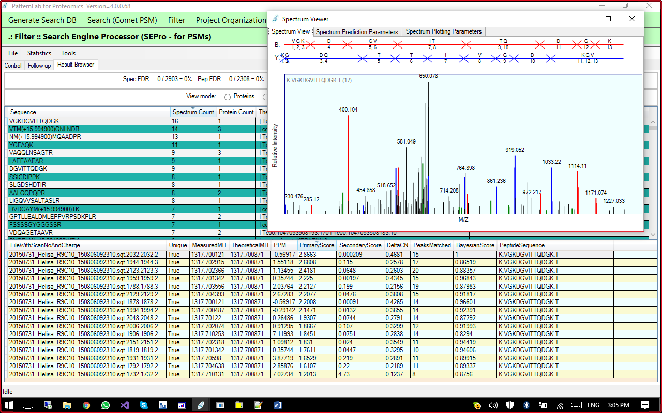This screenshot has height=413, width=662.
Task: Click down arrow of peptide list scrollbar
Action: pyautogui.click(x=653, y=234)
